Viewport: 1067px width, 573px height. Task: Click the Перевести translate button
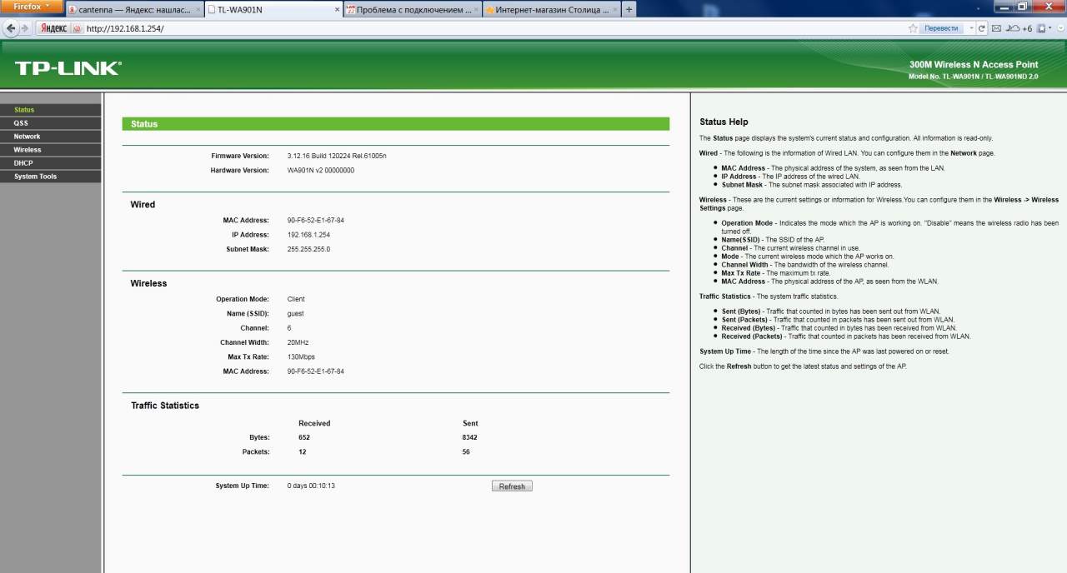[941, 28]
